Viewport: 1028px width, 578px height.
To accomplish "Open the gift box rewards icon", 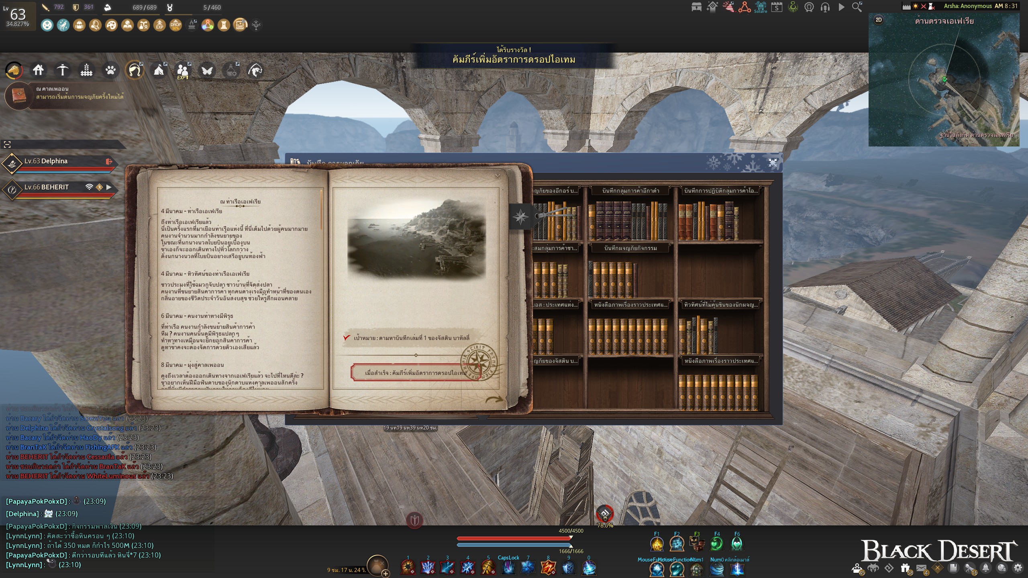I will (x=905, y=568).
